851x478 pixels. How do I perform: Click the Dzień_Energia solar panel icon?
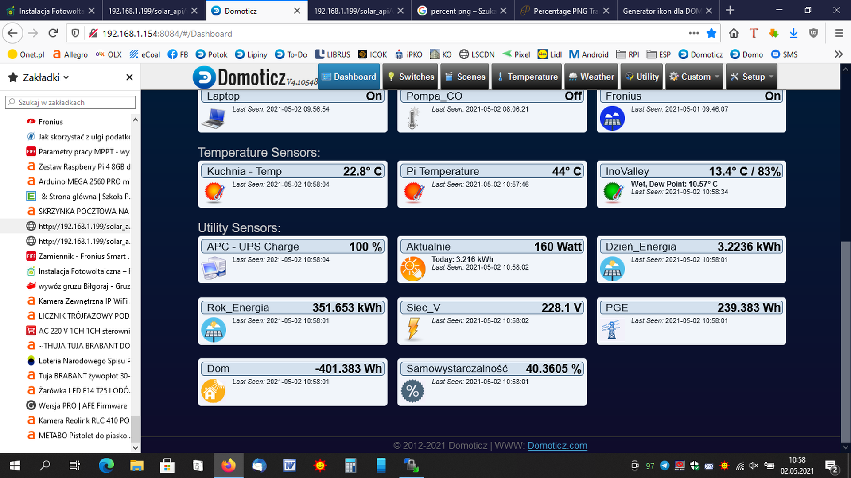(612, 269)
